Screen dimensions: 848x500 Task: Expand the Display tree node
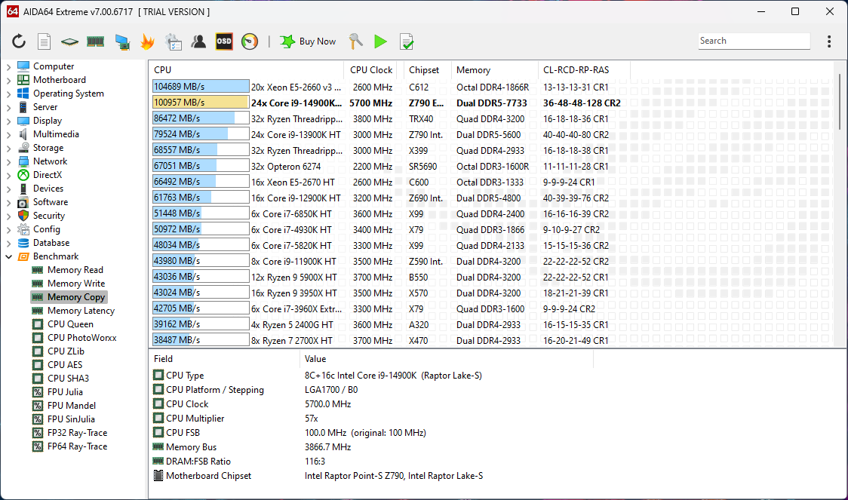click(x=8, y=121)
